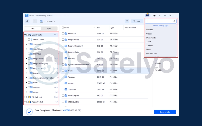Click the Windows folder icon in file list
The width and height of the screenshot is (202, 126).
[x=66, y=77]
